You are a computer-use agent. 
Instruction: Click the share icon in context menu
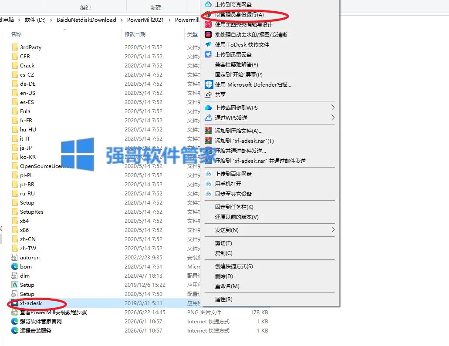click(208, 95)
